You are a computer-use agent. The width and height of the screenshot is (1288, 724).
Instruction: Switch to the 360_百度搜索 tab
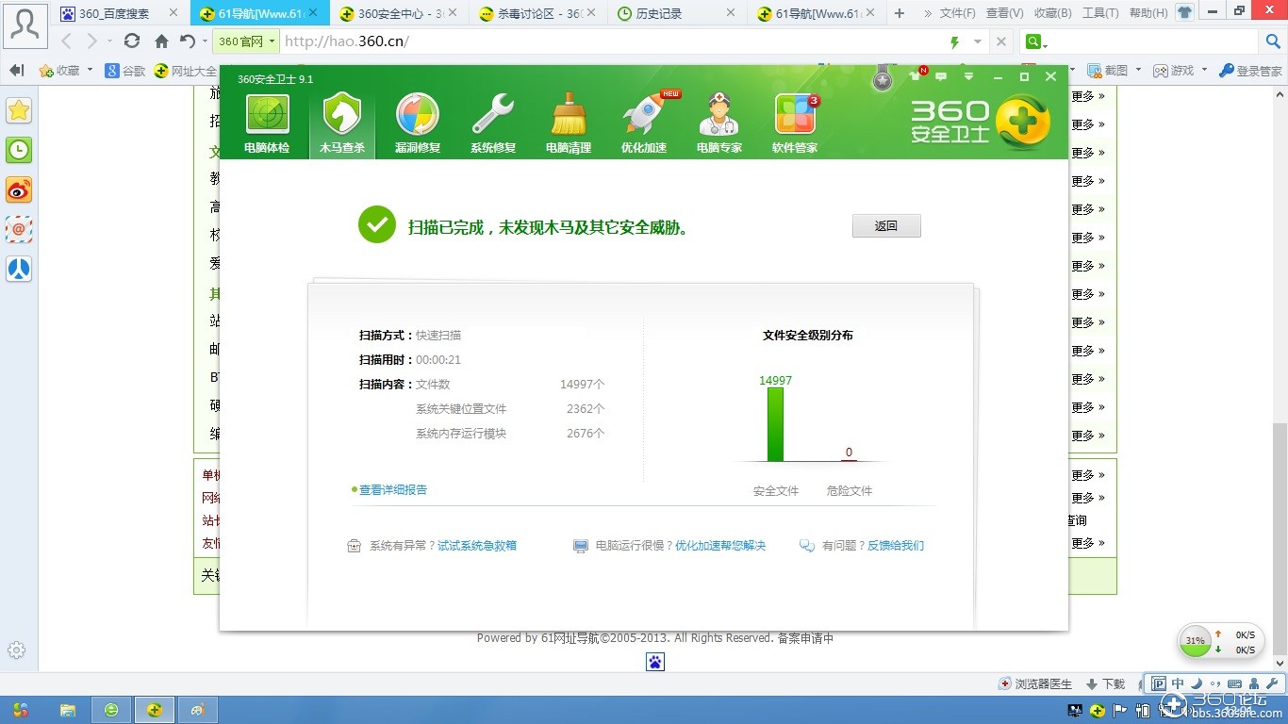(x=120, y=13)
